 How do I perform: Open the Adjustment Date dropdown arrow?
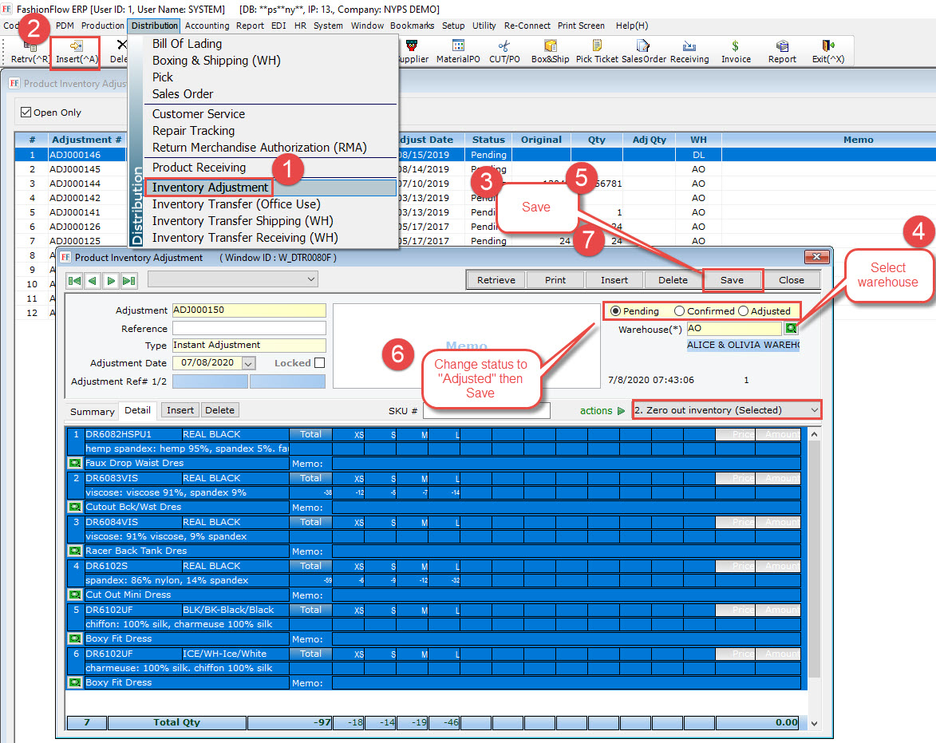click(248, 363)
